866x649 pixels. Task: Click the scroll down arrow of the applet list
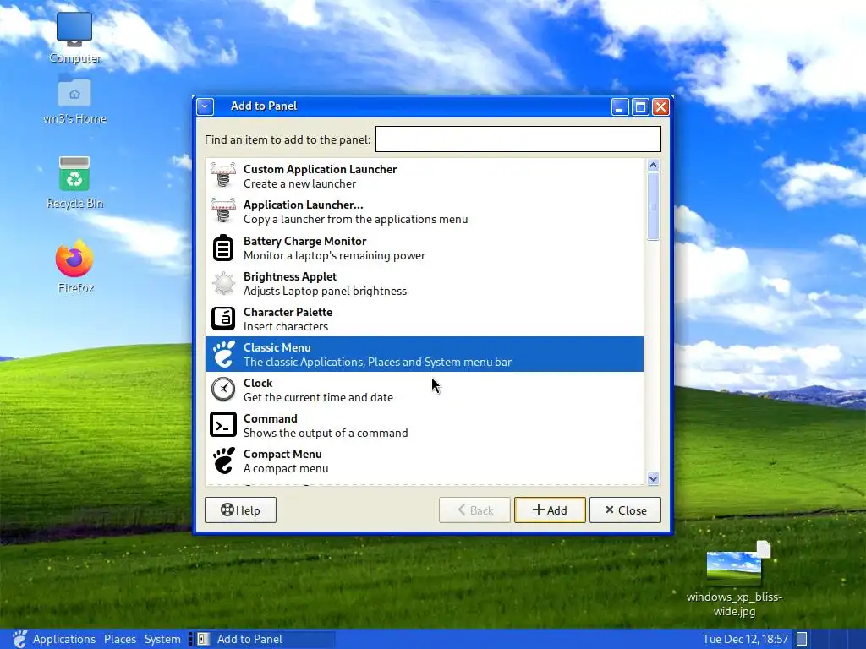point(654,478)
